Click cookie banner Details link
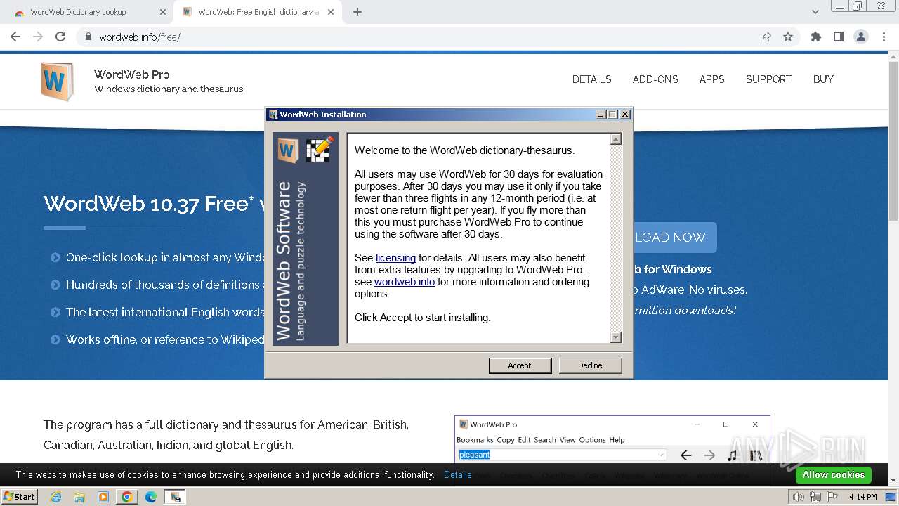 [458, 474]
